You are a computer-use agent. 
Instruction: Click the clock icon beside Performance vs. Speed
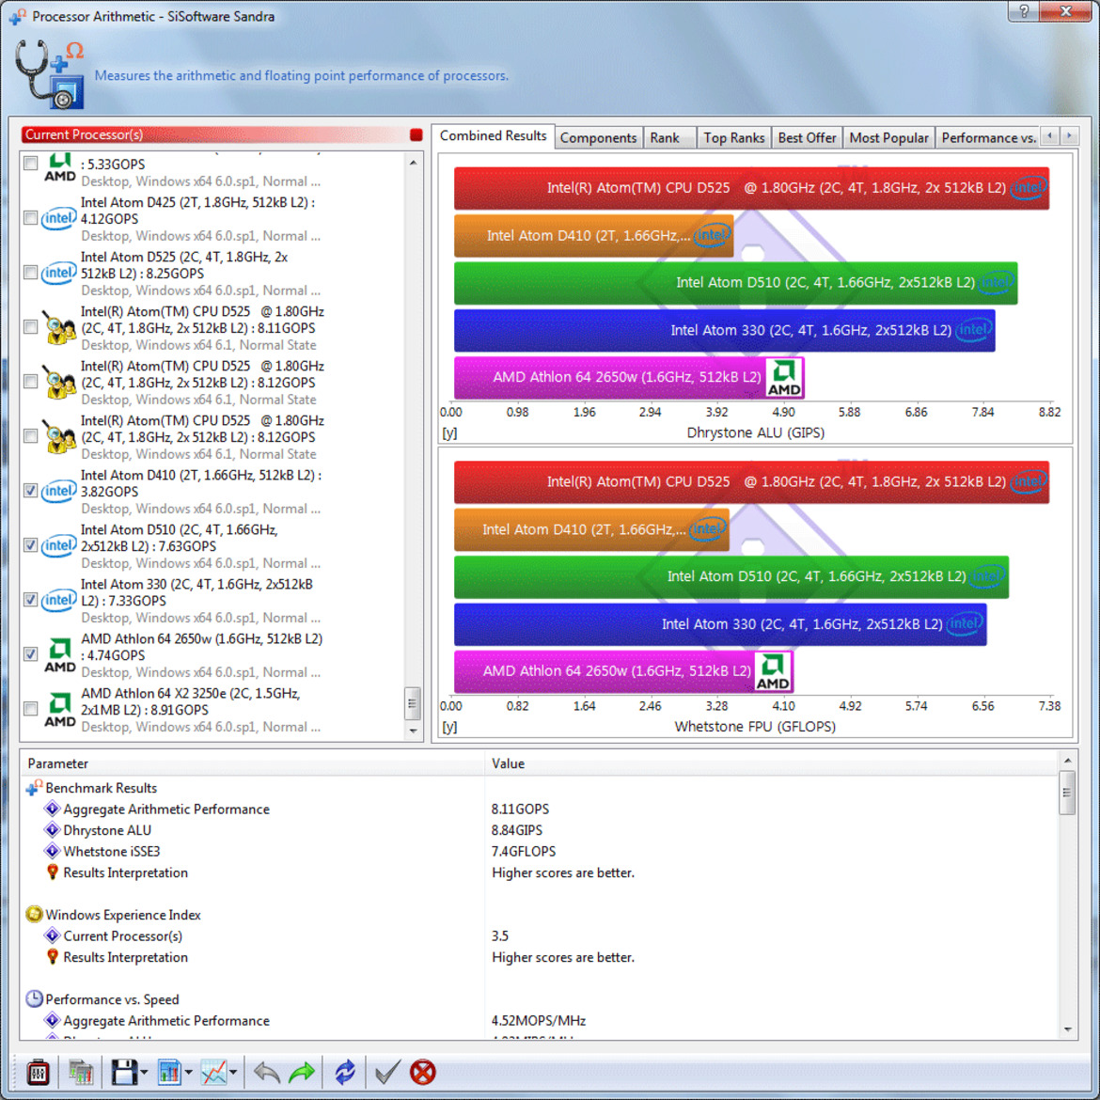(34, 999)
